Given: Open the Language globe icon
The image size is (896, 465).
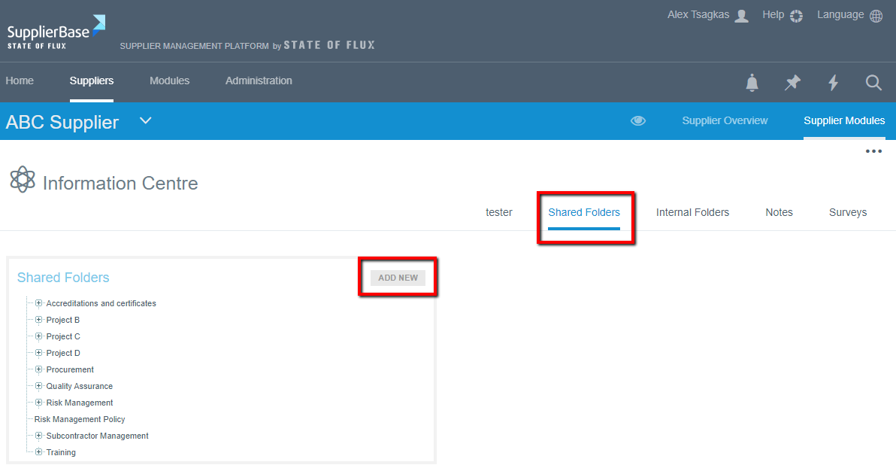Looking at the screenshot, I should tap(876, 16).
